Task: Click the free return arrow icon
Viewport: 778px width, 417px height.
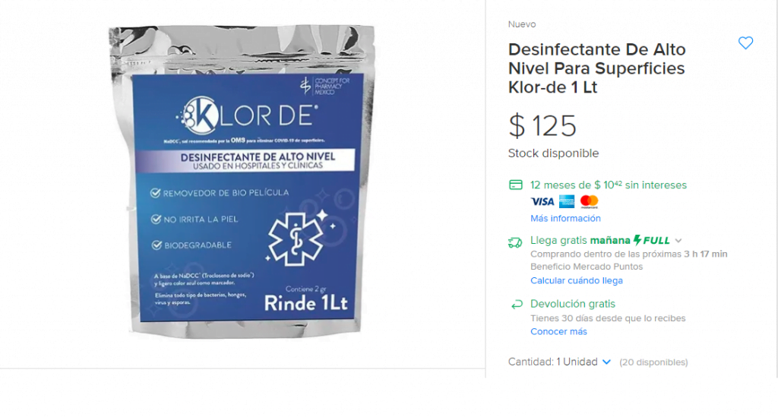Action: pyautogui.click(x=517, y=304)
